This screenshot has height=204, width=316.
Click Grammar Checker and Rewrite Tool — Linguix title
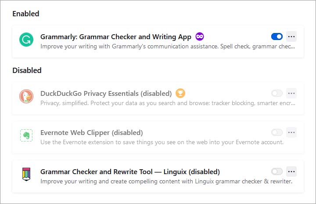click(130, 171)
